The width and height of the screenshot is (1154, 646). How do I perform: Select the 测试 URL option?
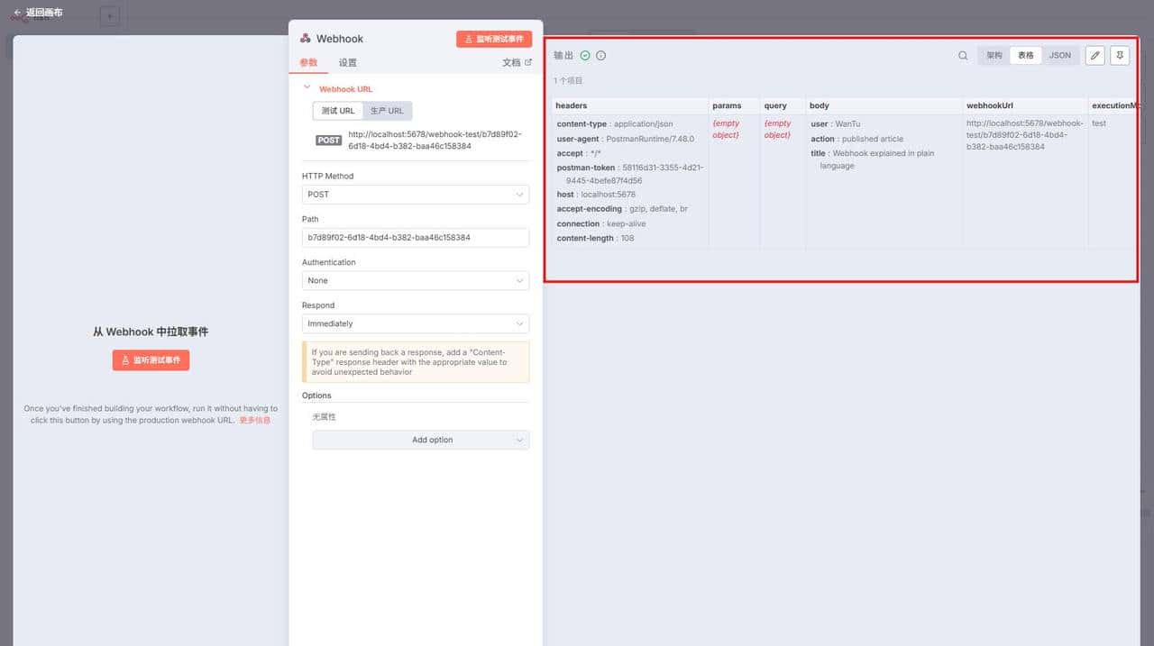tap(337, 110)
